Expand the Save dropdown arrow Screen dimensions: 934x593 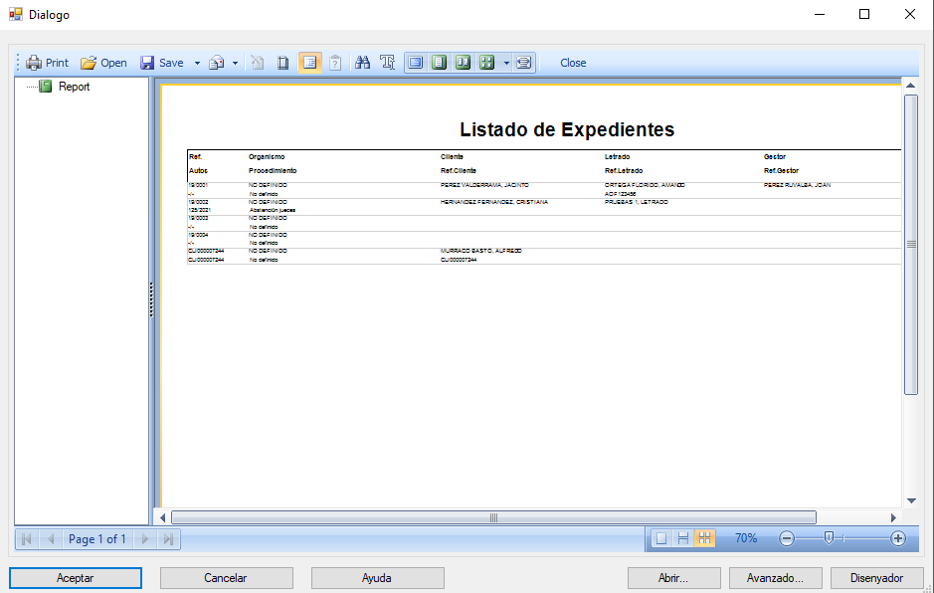197,63
